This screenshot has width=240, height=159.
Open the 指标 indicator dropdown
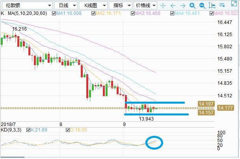(121, 5)
